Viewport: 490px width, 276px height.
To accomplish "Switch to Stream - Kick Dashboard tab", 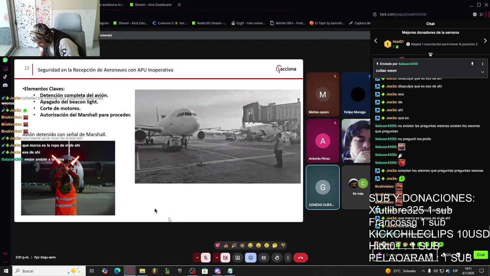I will point(150,5).
